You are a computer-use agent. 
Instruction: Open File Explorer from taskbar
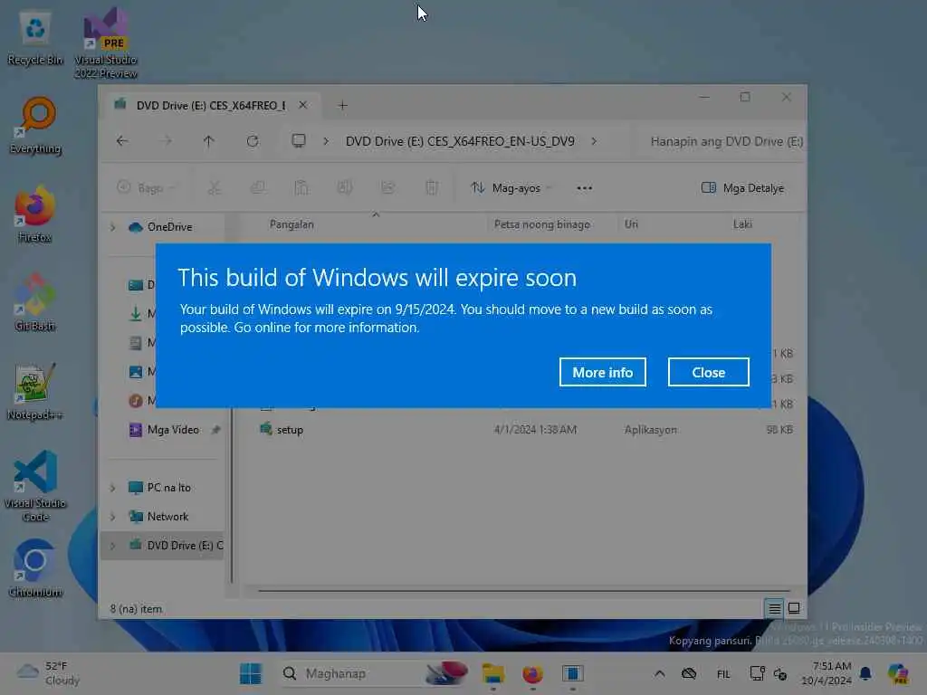493,673
